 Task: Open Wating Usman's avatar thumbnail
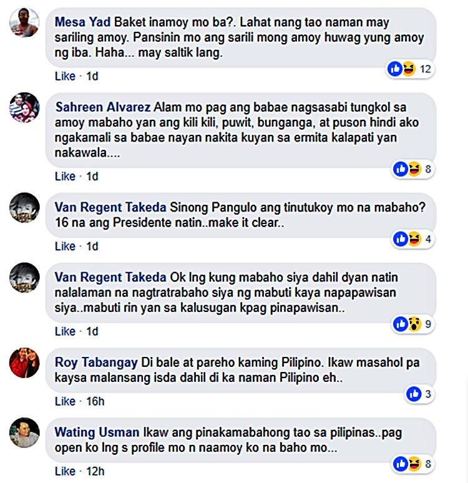(x=24, y=433)
